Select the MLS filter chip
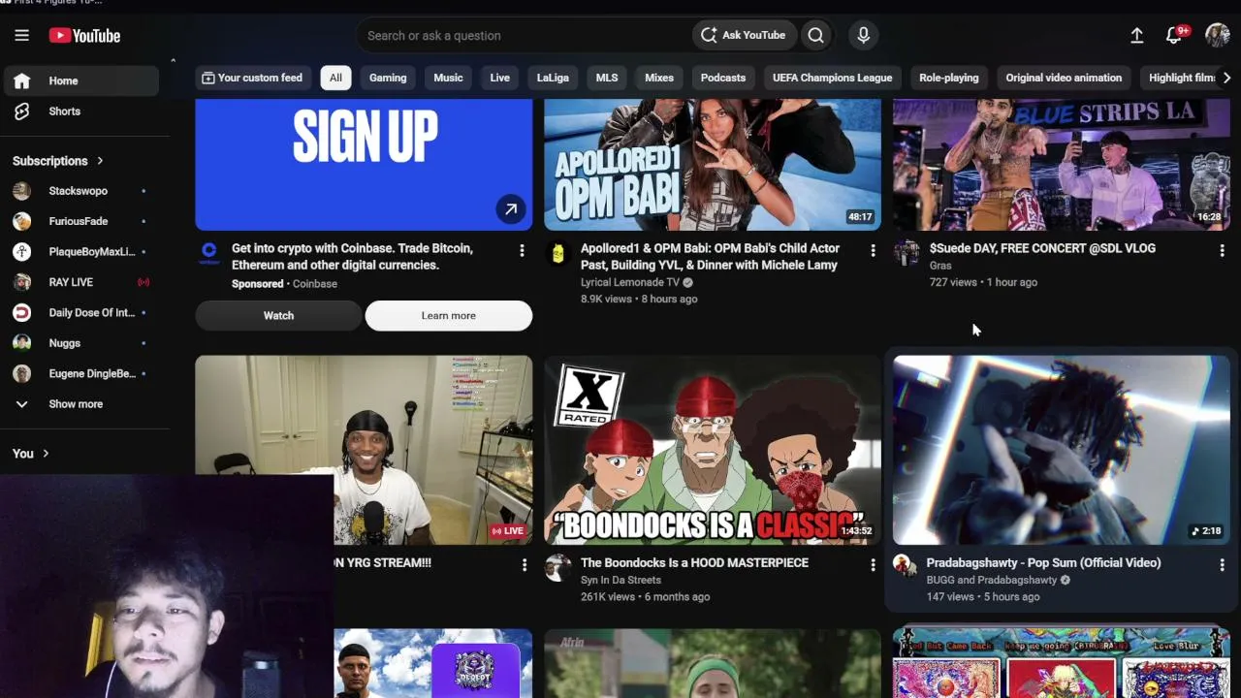The width and height of the screenshot is (1241, 698). [607, 78]
